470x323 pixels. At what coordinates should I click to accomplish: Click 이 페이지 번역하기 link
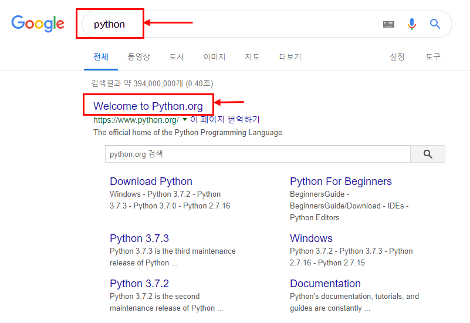tap(225, 119)
